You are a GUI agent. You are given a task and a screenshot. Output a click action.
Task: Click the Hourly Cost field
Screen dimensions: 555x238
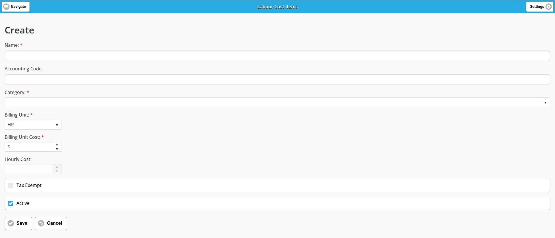(x=29, y=169)
